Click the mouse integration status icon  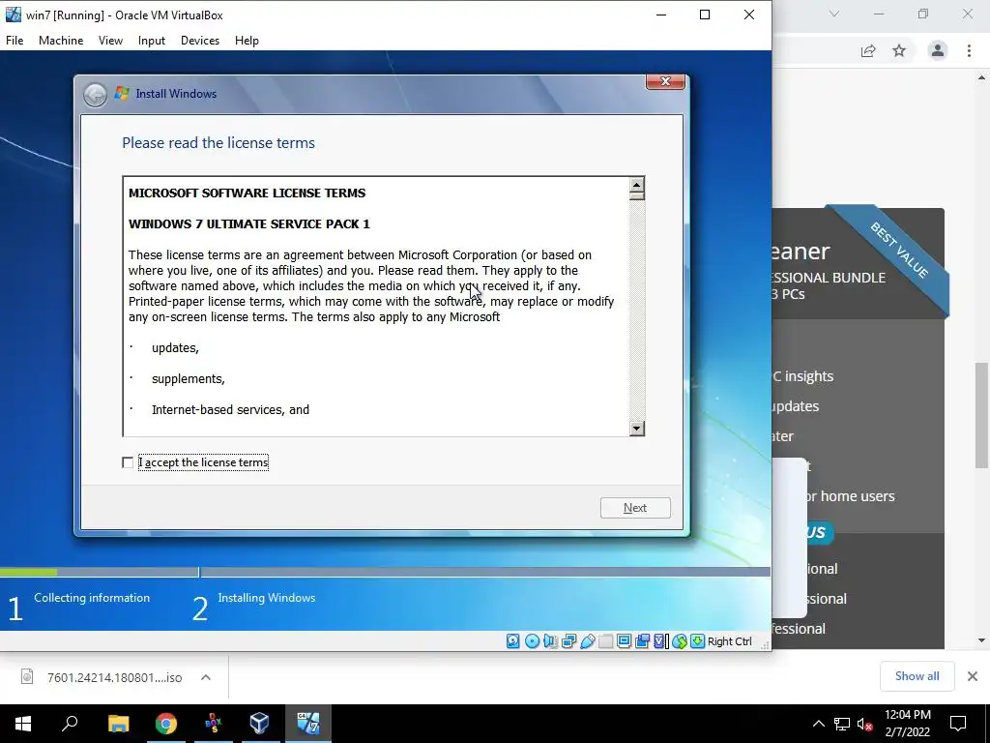click(680, 641)
